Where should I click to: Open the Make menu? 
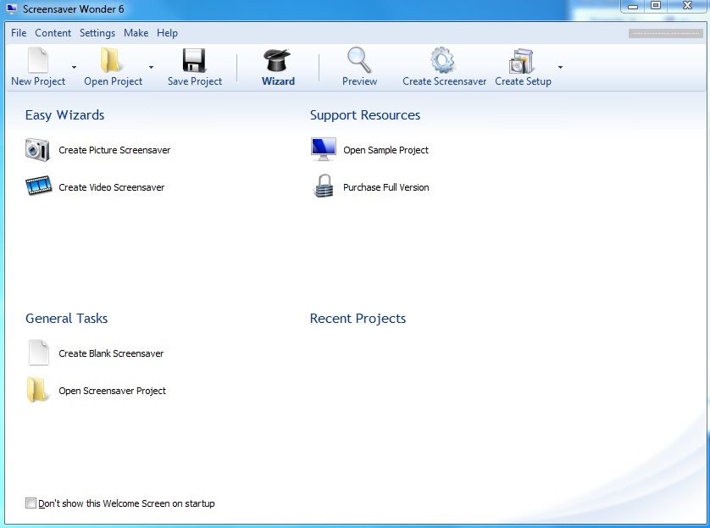[136, 33]
